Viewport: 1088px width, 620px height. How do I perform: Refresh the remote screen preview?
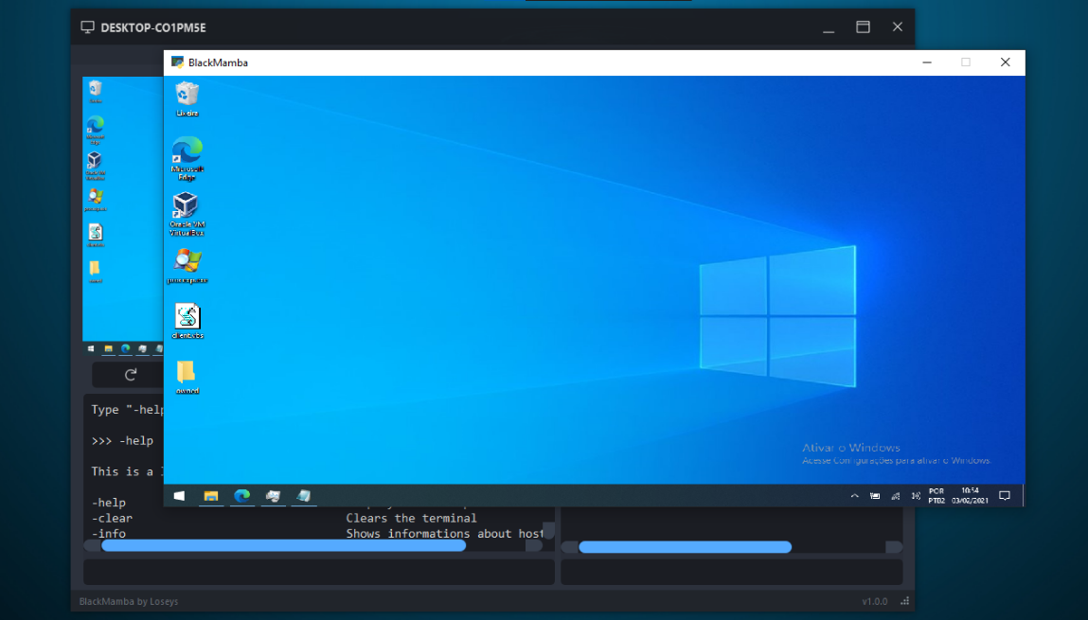click(131, 375)
